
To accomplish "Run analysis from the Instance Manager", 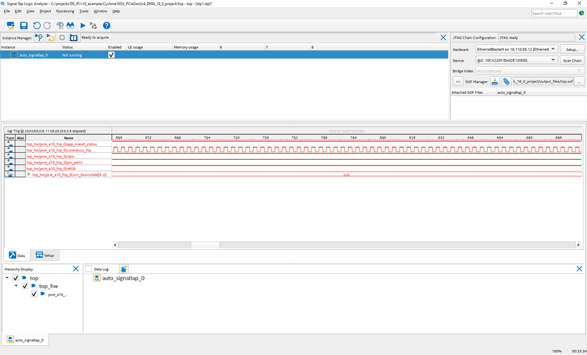I will pos(39,38).
